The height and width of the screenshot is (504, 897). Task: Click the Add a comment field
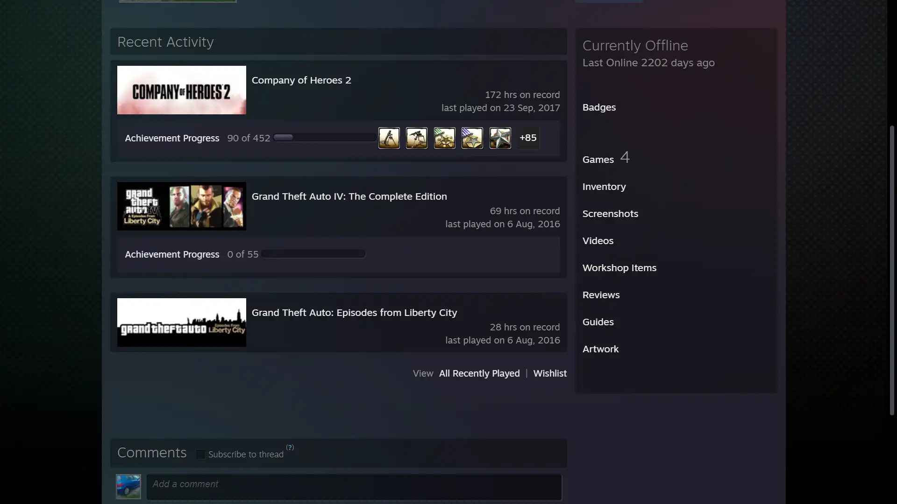pyautogui.click(x=354, y=487)
